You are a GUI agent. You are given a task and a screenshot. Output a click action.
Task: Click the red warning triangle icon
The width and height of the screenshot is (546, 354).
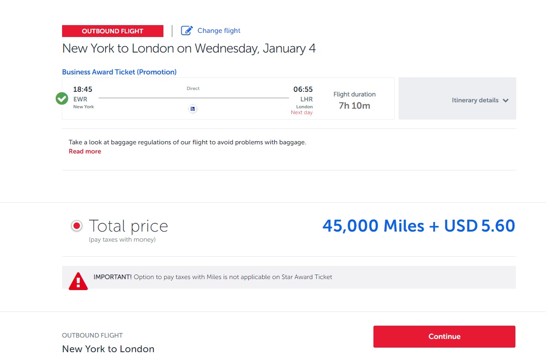coord(78,281)
